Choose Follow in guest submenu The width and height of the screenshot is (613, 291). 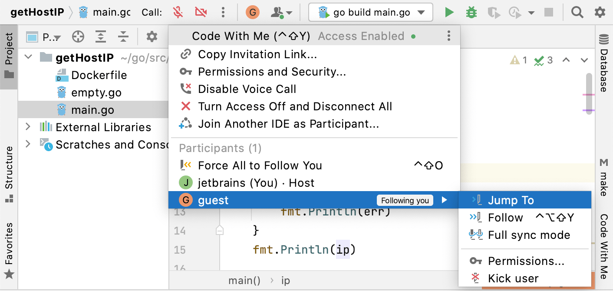[x=525, y=218]
